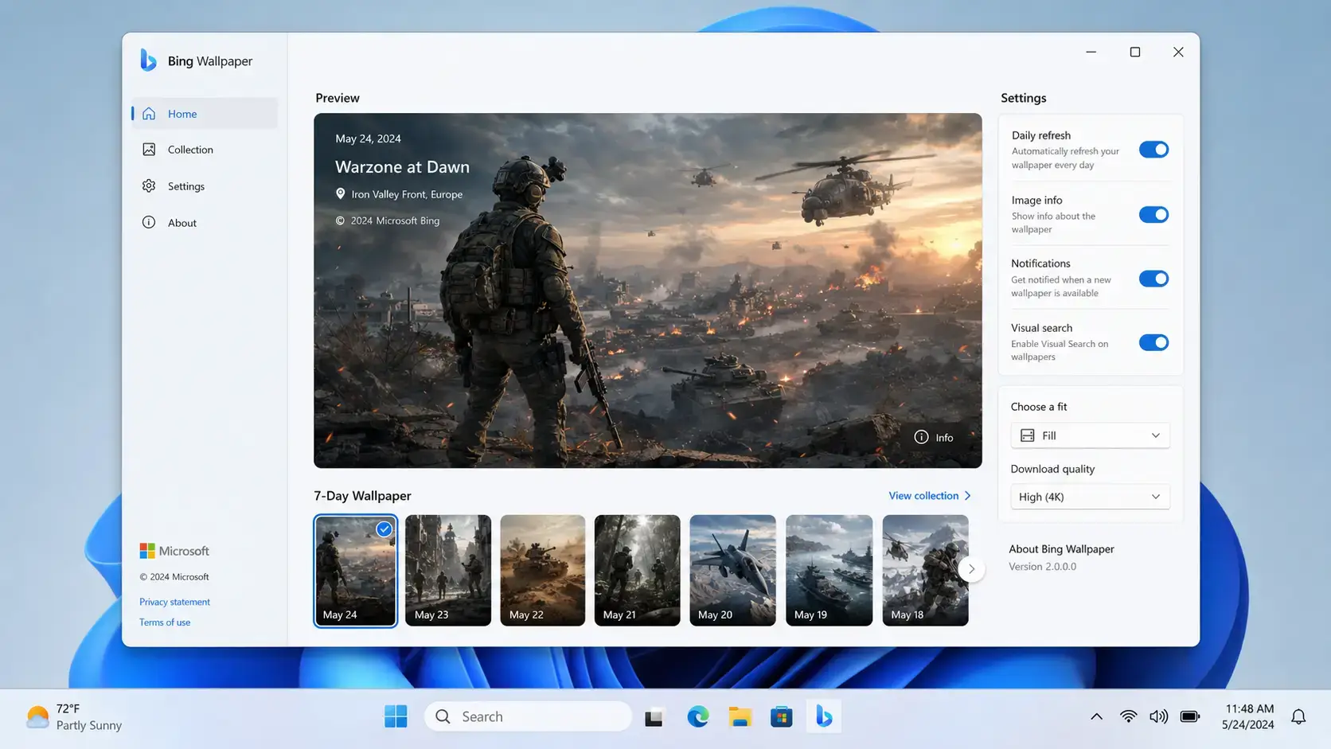The width and height of the screenshot is (1331, 749).
Task: Open the Download quality dropdown
Action: 1090,497
